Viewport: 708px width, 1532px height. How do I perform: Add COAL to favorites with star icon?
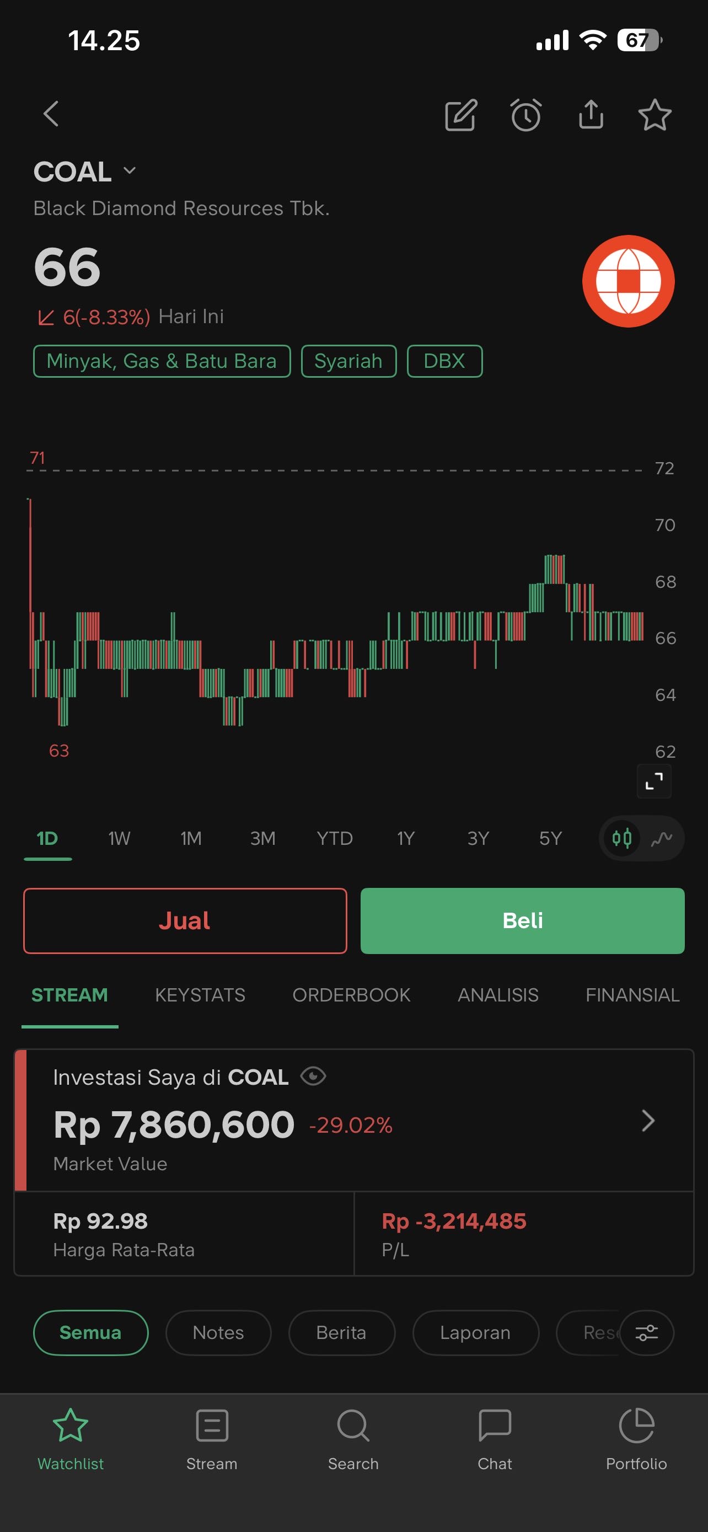click(x=655, y=115)
